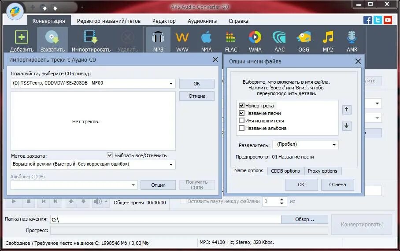Uncheck the Номер трека checkbox
Screen dimensions: 400x251
pyautogui.click(x=241, y=105)
